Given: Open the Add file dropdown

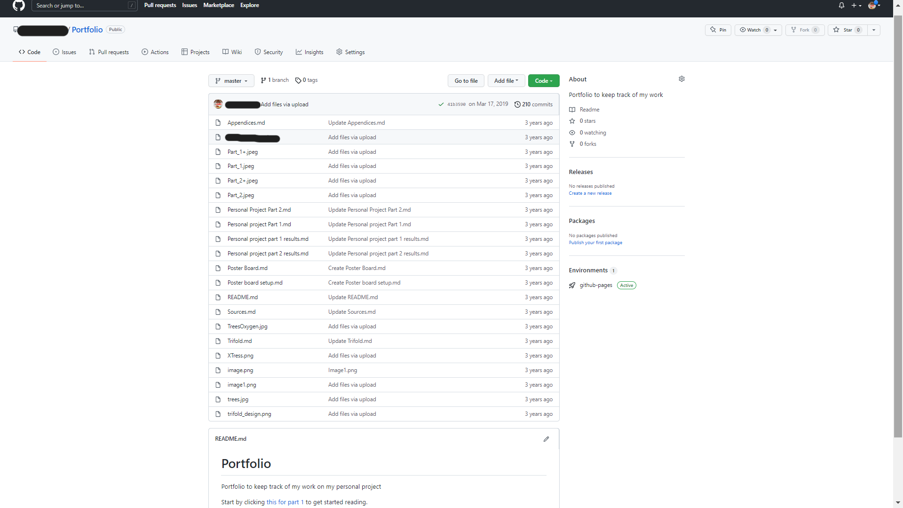Looking at the screenshot, I should coord(506,80).
